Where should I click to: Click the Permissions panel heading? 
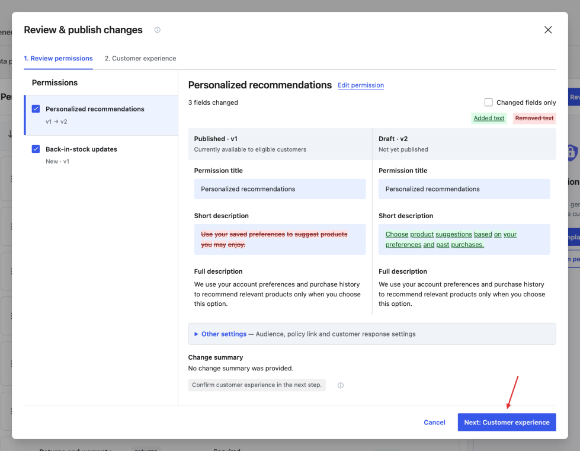point(55,83)
